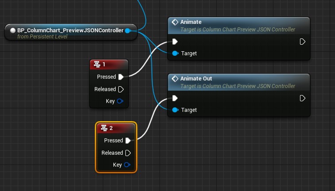Click the Key label on key 2 node
This screenshot has width=335, height=191.
point(117,165)
